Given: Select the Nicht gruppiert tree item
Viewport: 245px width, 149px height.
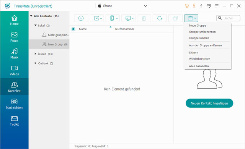Looking at the screenshot, I should (56, 35).
